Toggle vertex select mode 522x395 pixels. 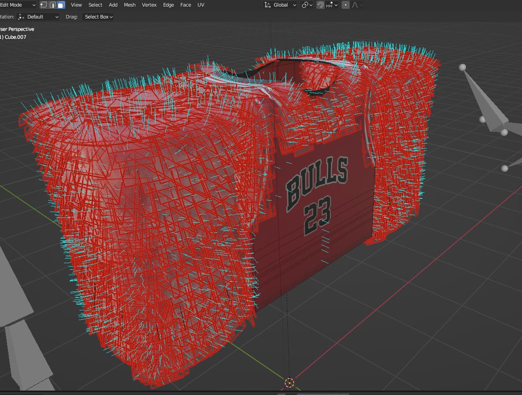[x=44, y=4]
